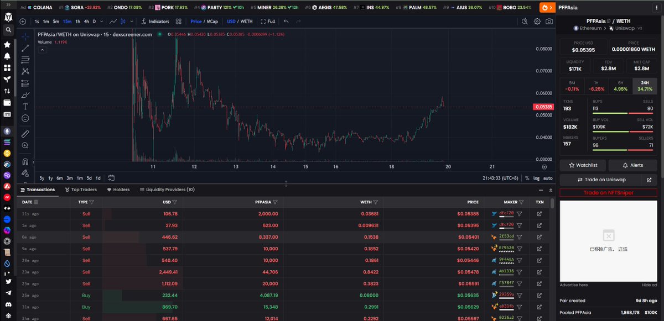Select the brush drawing tool
This screenshot has width=664, height=321.
point(25,95)
